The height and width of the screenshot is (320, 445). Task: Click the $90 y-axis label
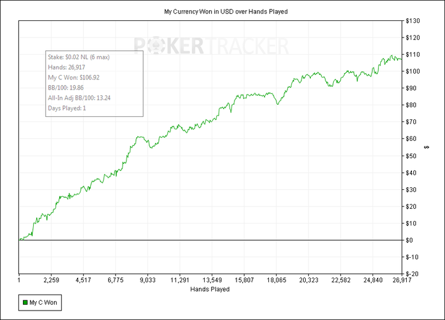(x=411, y=88)
